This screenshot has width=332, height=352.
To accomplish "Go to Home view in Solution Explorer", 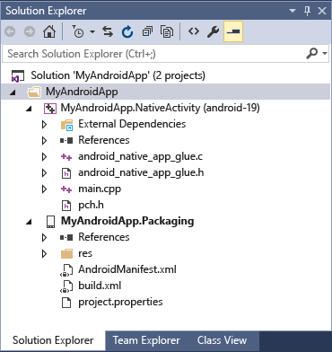I will click(x=49, y=31).
